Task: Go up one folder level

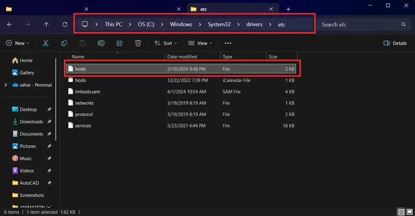Action: 46,24
